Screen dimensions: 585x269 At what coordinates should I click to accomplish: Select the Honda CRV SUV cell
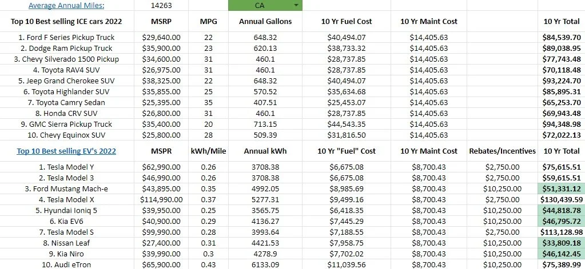[66, 113]
